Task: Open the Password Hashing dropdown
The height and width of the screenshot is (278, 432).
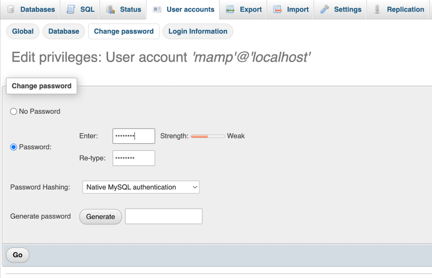Action: point(141,187)
